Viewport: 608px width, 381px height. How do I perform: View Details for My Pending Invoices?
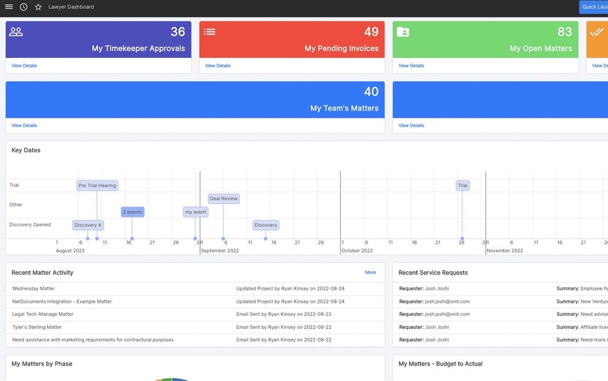(x=218, y=66)
